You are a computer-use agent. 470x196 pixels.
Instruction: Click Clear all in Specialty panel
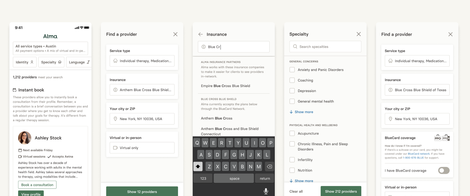(x=296, y=191)
